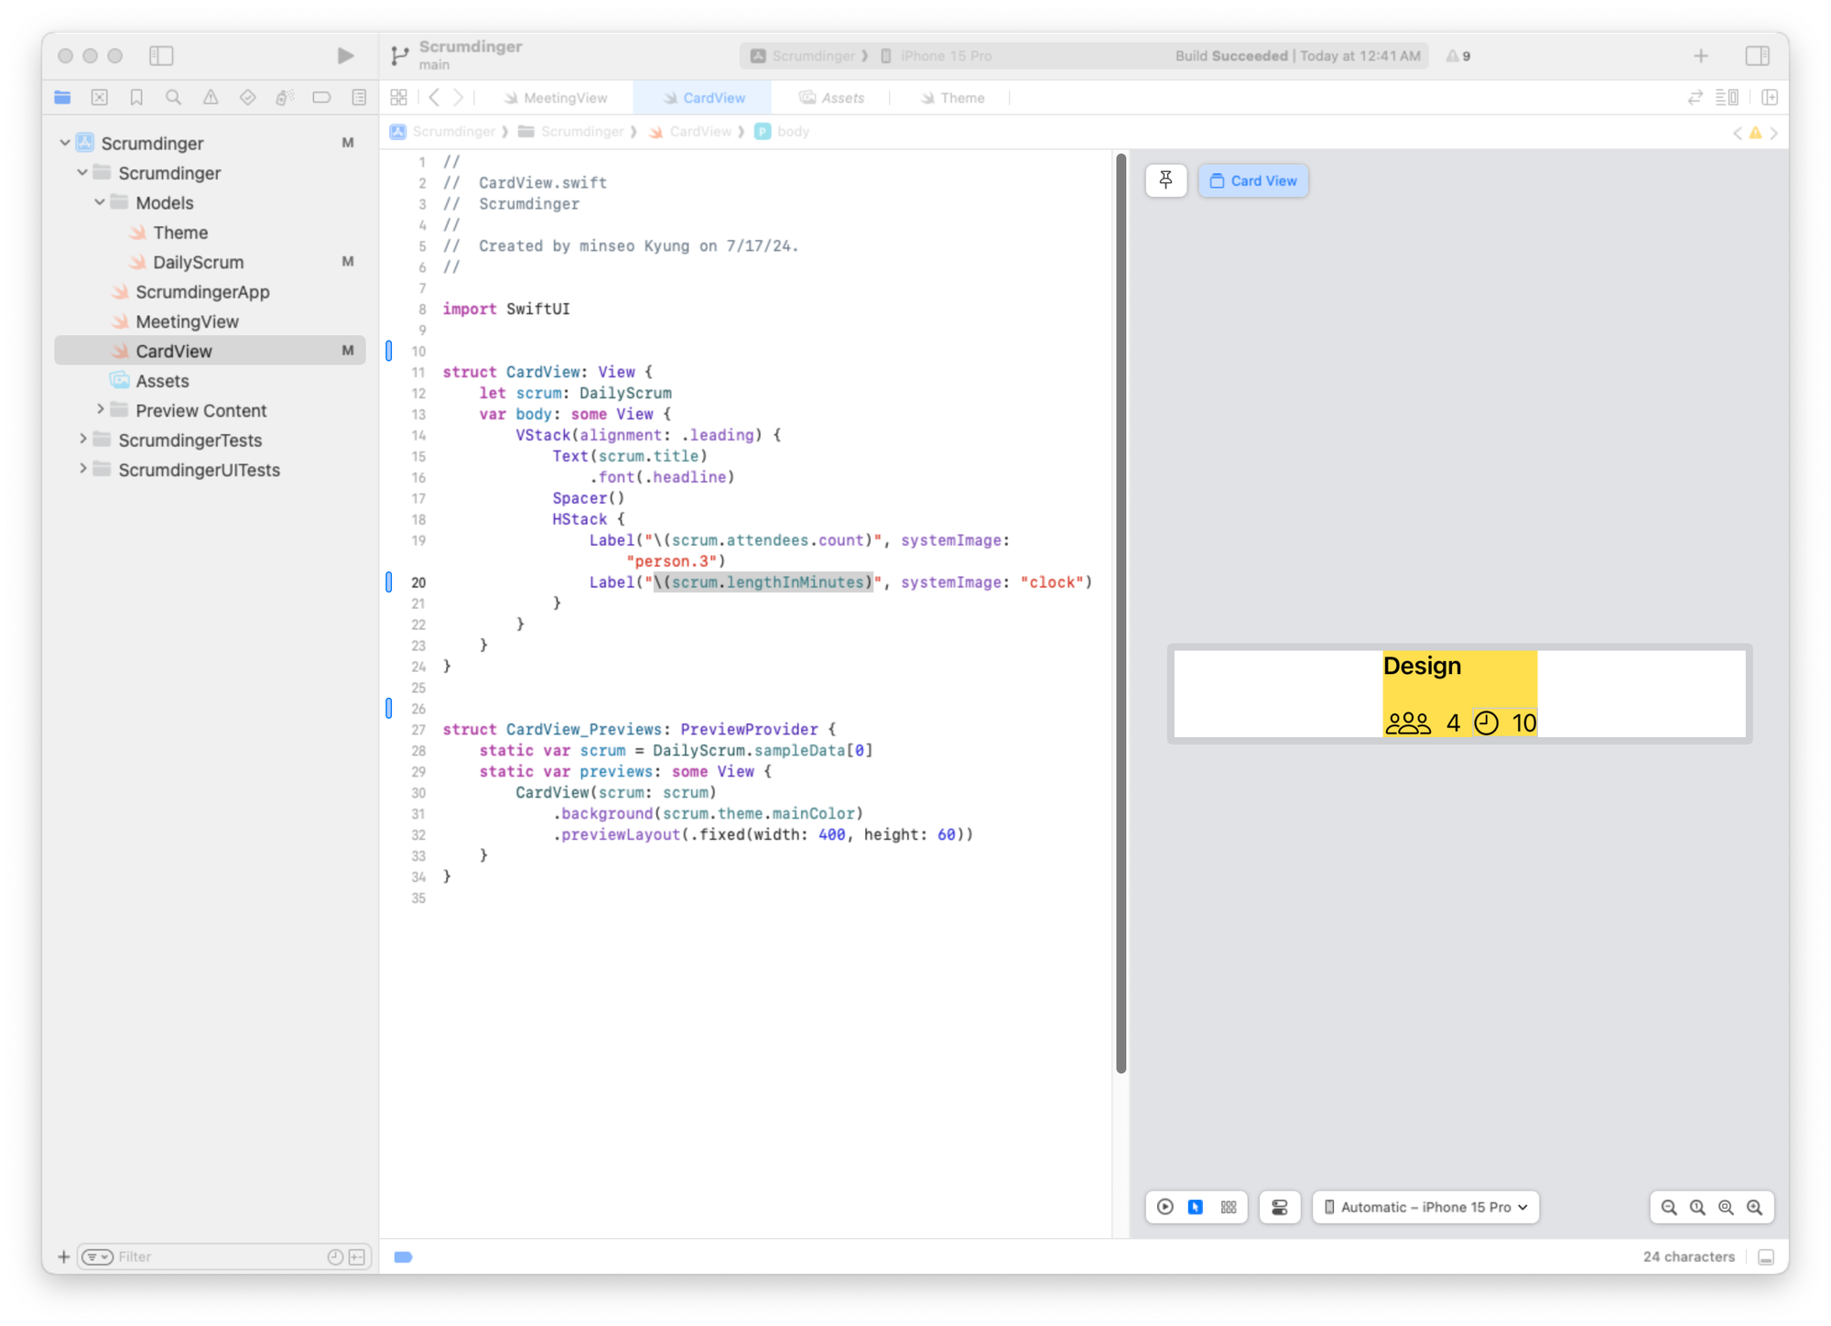Open preview device settings icon

pos(1279,1207)
